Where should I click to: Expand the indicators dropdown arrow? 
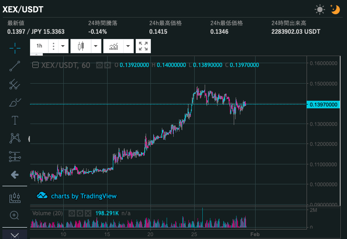click(128, 46)
